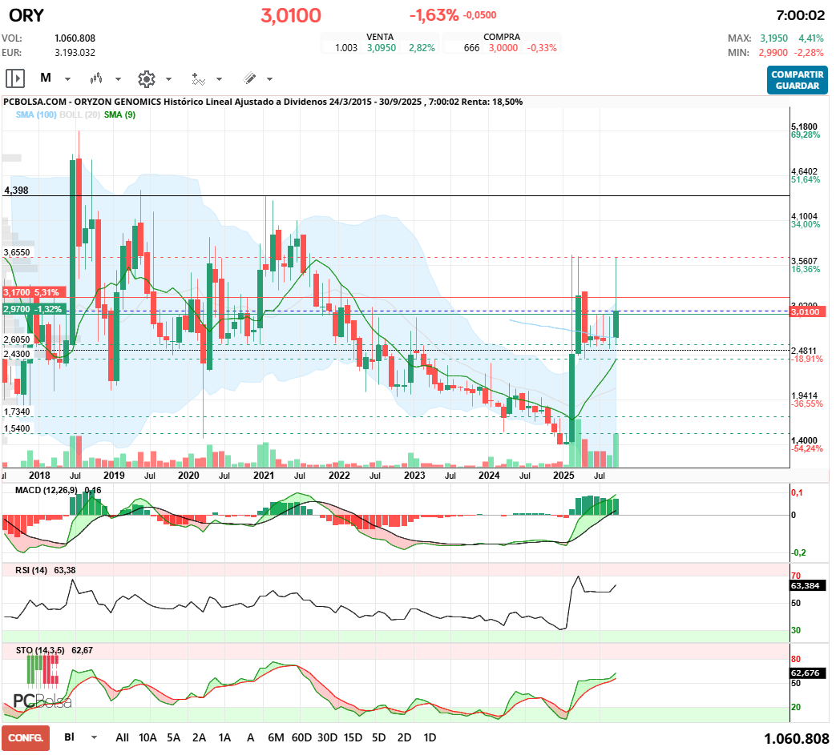
Task: Click the VOL value 1.060.808
Action: coord(75,38)
